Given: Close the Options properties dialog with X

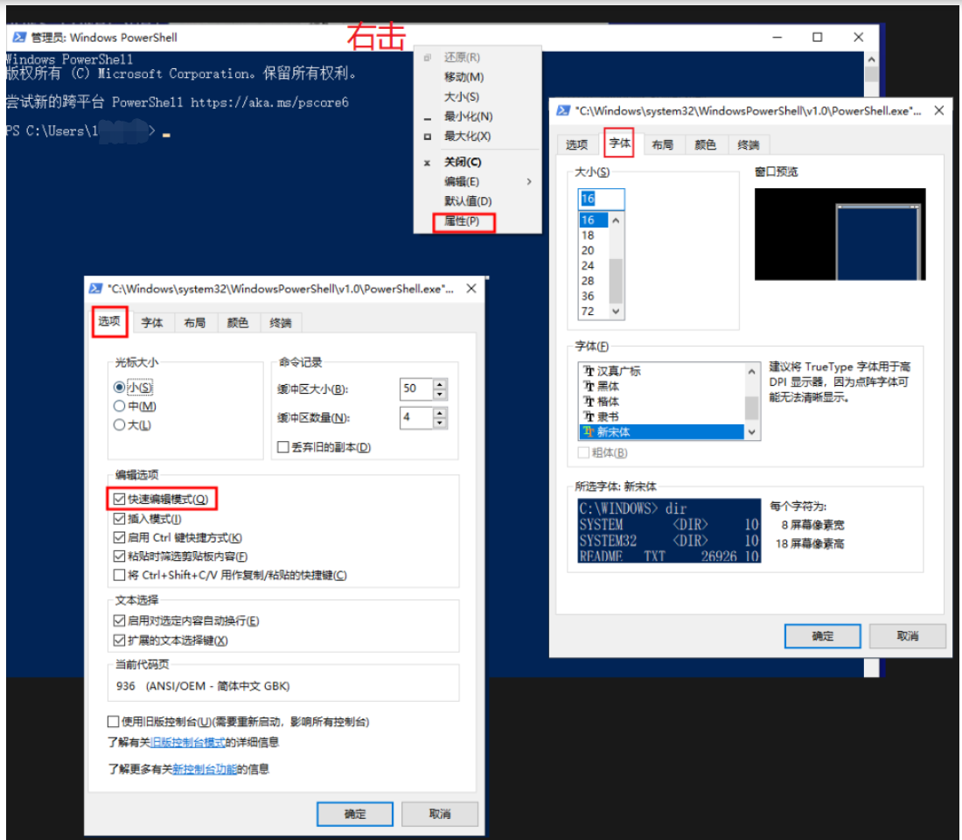Looking at the screenshot, I should (471, 289).
